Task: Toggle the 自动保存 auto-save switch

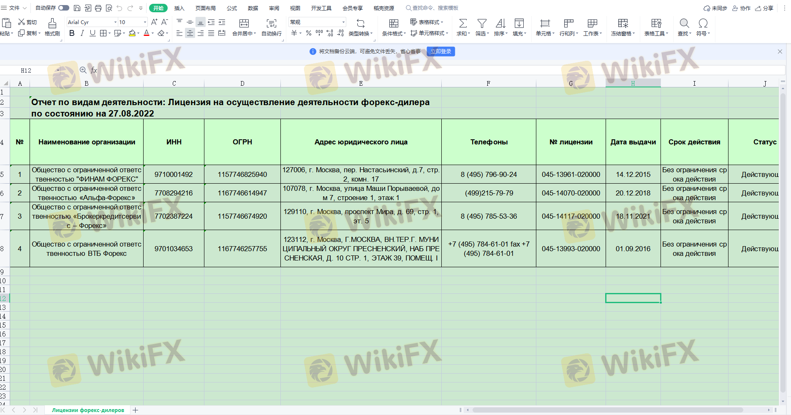Action: [64, 8]
